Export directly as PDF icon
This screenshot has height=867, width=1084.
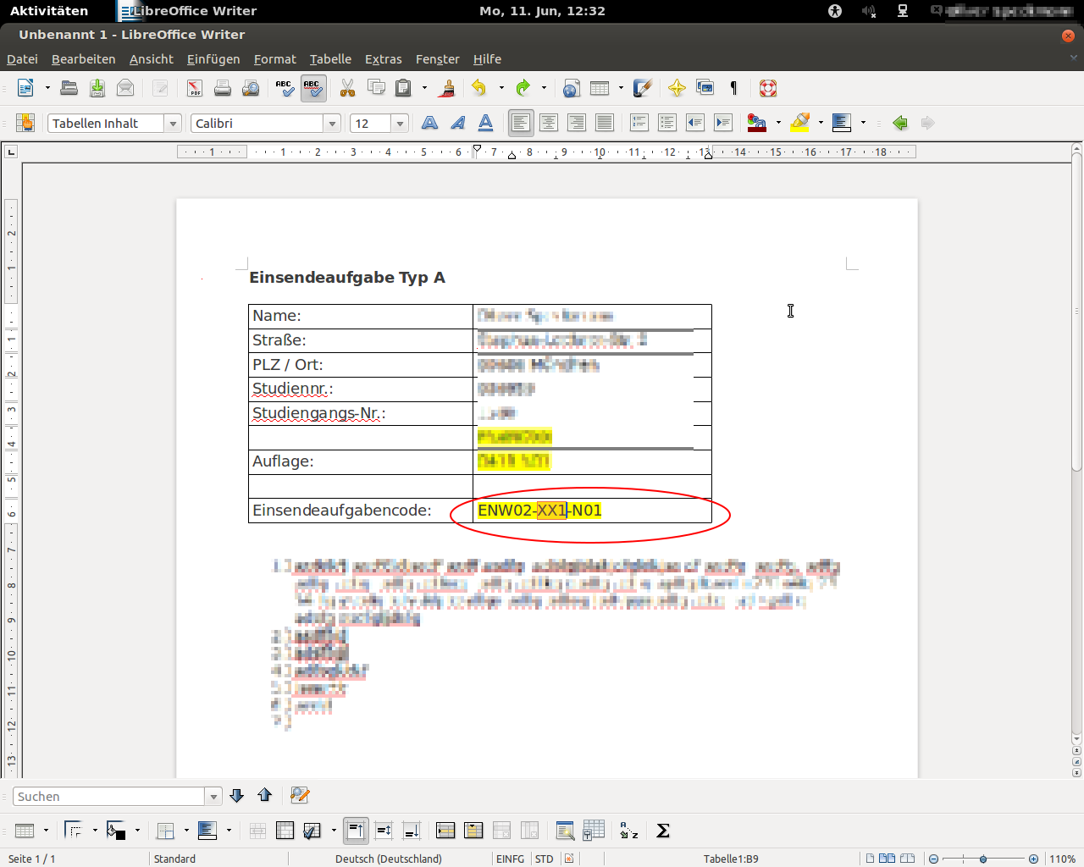[195, 88]
